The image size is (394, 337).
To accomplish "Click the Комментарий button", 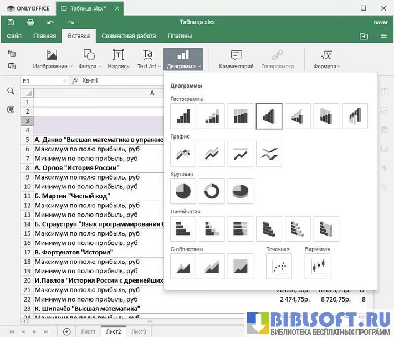I will tap(236, 59).
